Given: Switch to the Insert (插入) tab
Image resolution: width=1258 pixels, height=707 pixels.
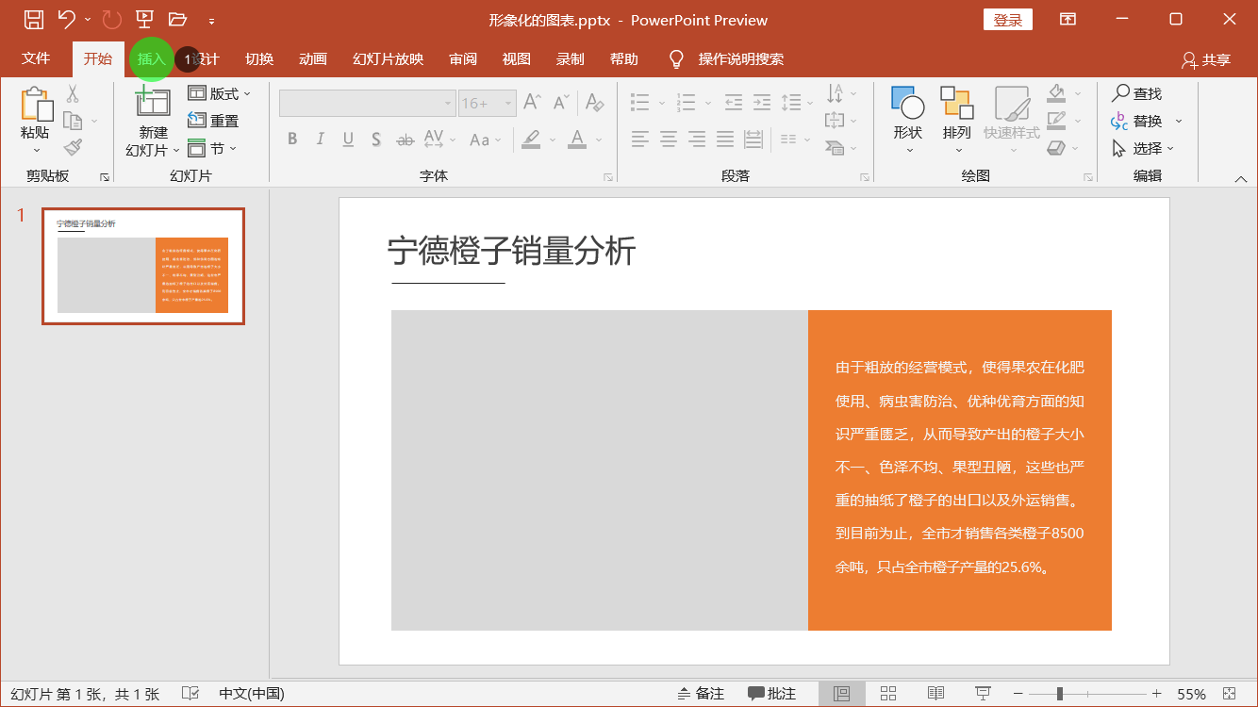Looking at the screenshot, I should [x=151, y=58].
